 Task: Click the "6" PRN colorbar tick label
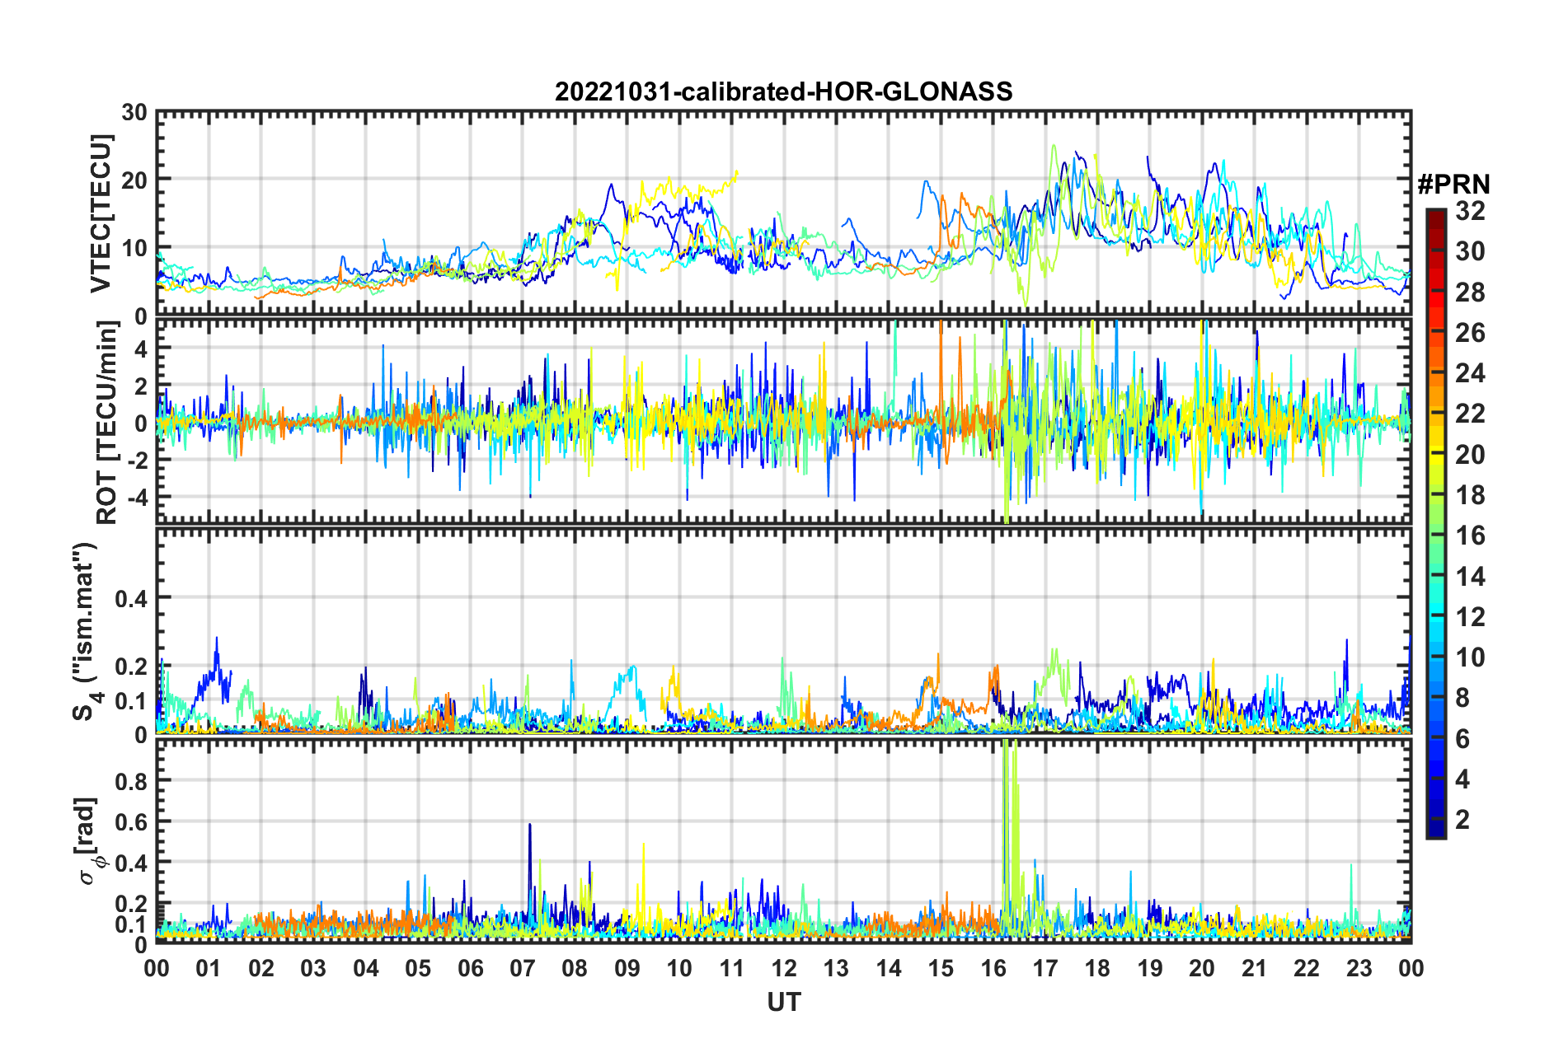pos(1462,739)
